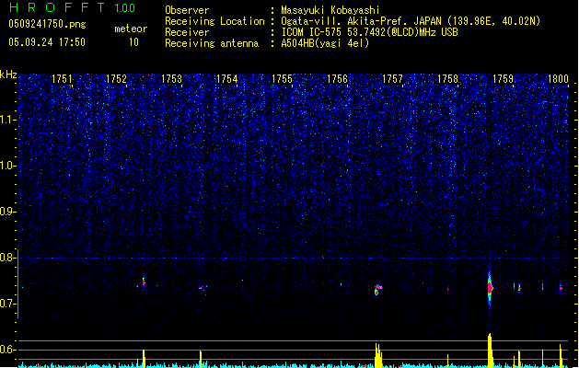The image size is (579, 368).
Task: Click the 1.1 kHz frequency label
Action: point(8,120)
